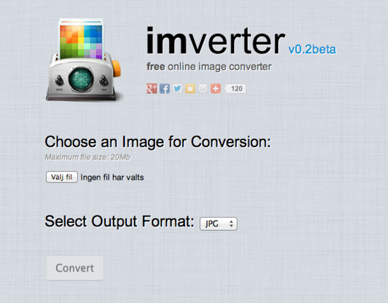
Task: Click the 'Ingen fil har valts' text
Action: (x=112, y=177)
